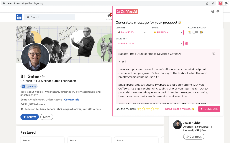Toggle the Allow Emojis switch
Viewport: 230px width, 143px height.
(x=195, y=32)
